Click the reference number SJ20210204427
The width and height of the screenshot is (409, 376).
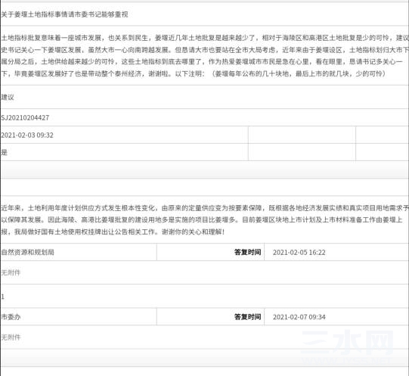(x=25, y=118)
